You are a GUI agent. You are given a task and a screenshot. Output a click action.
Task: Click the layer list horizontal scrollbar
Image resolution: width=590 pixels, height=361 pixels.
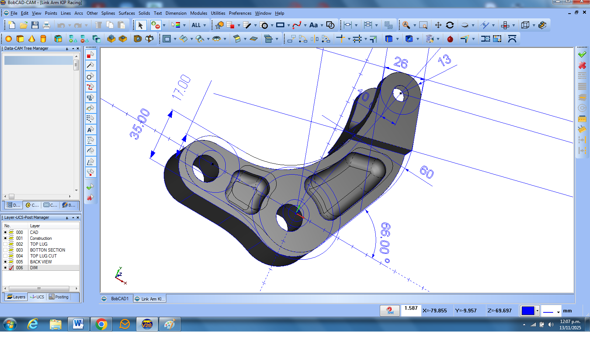[41, 289]
